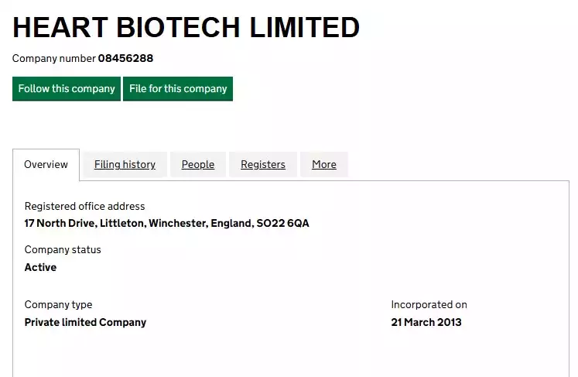Click the Active status value

(x=40, y=267)
